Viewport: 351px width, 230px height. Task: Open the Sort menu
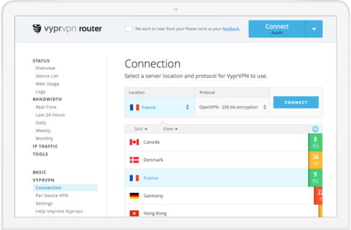point(141,129)
